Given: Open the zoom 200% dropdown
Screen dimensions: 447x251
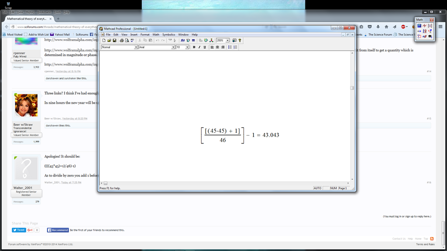Looking at the screenshot, I should 227,41.
